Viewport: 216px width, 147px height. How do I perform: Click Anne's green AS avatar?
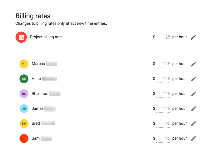[x=24, y=79]
